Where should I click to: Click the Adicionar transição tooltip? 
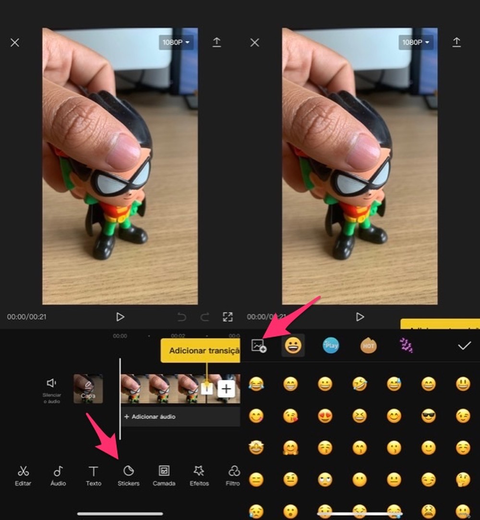201,351
